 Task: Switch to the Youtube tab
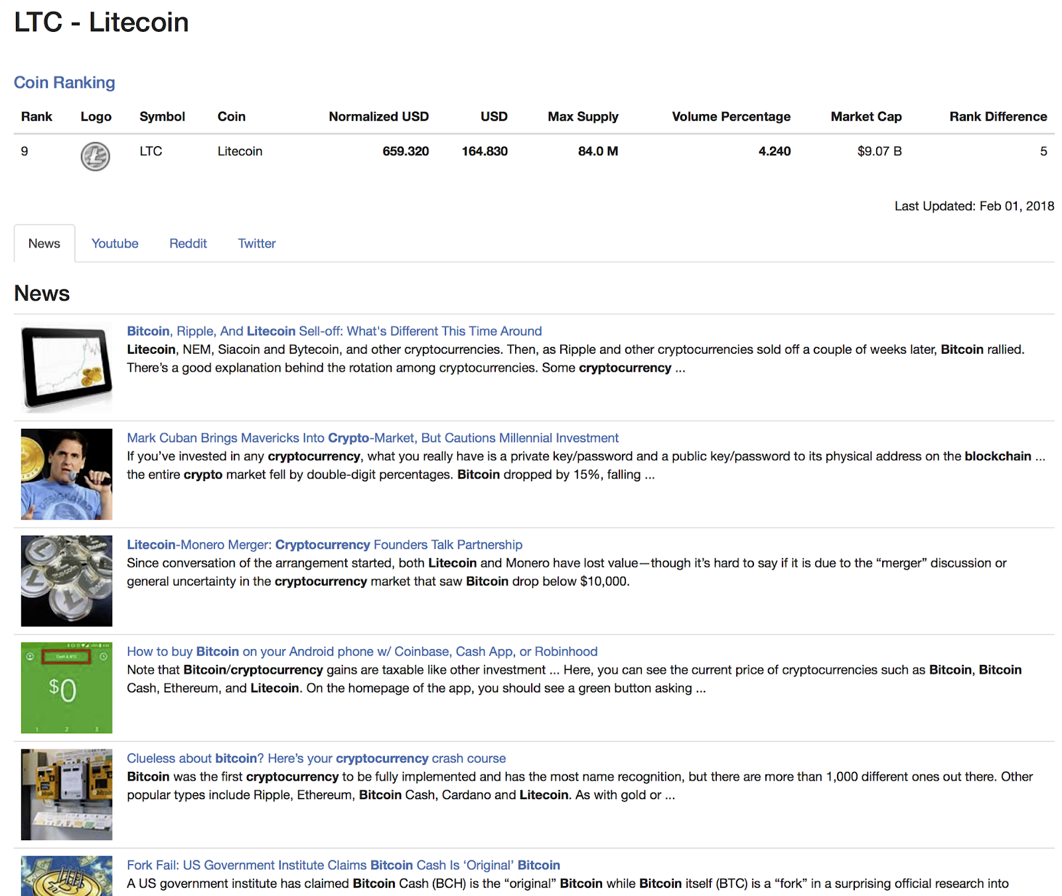click(115, 244)
